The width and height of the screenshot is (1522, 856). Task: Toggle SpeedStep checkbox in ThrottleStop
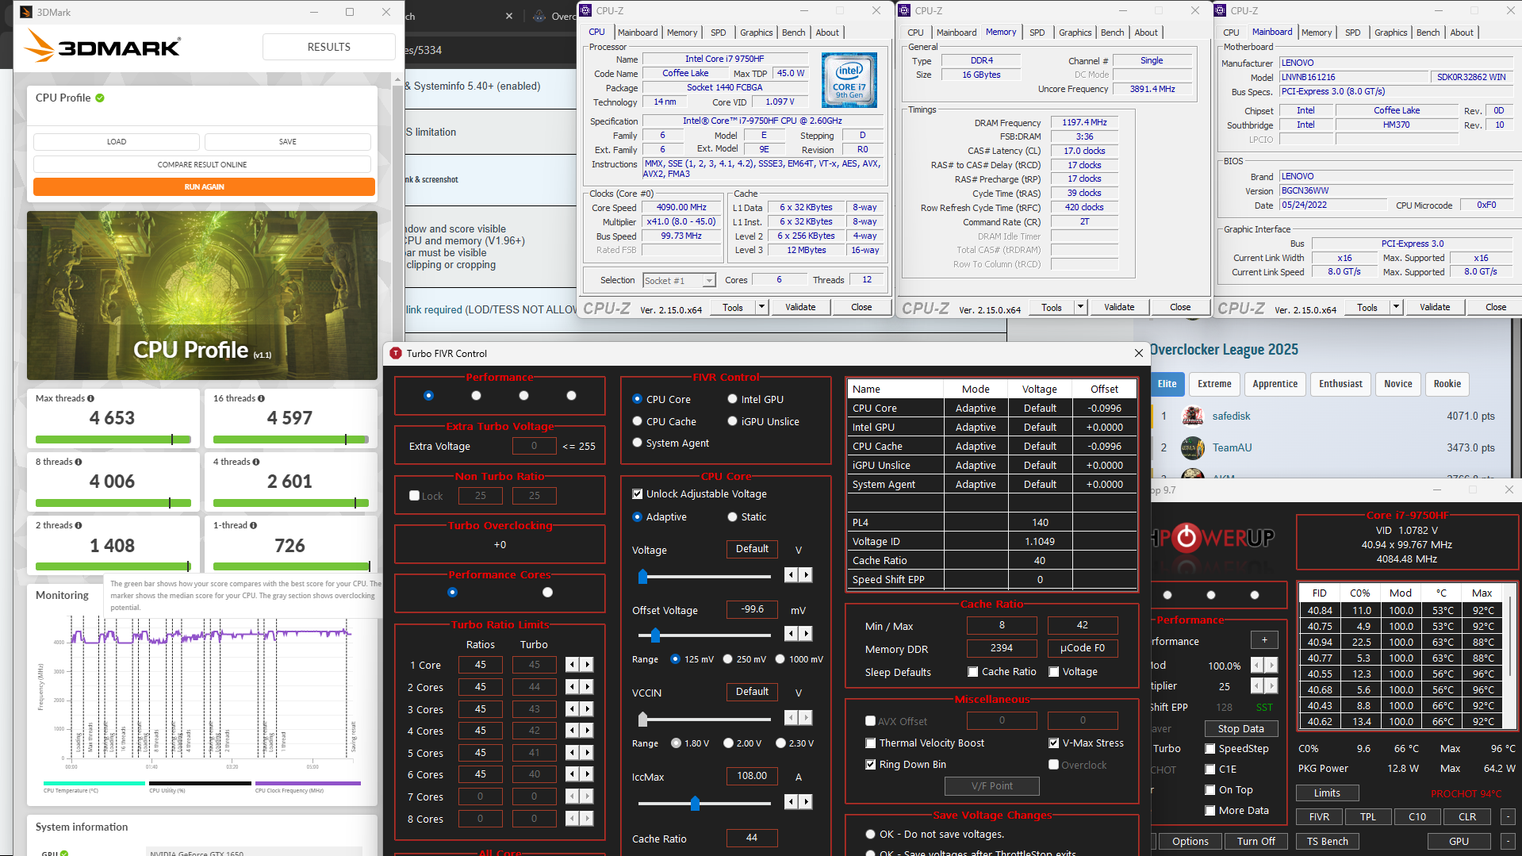click(1210, 749)
